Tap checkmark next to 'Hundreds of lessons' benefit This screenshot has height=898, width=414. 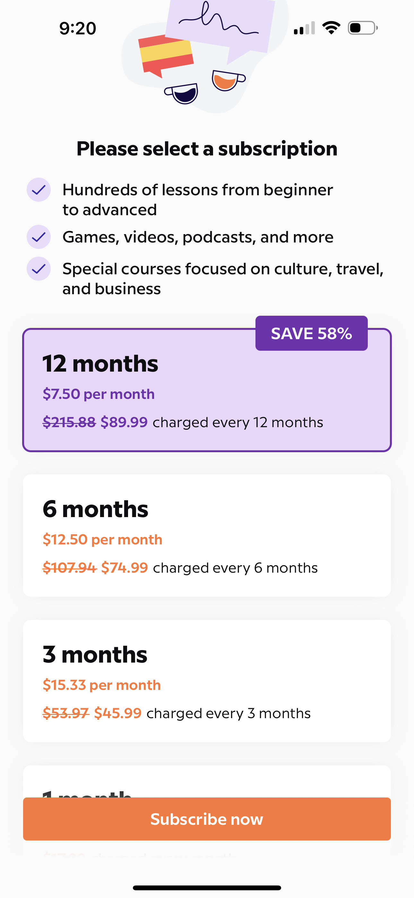[39, 189]
